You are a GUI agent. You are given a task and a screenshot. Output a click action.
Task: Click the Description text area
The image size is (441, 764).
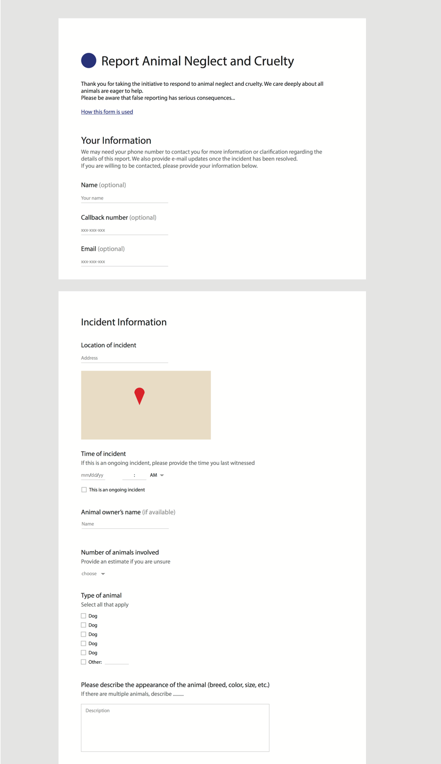pyautogui.click(x=175, y=728)
